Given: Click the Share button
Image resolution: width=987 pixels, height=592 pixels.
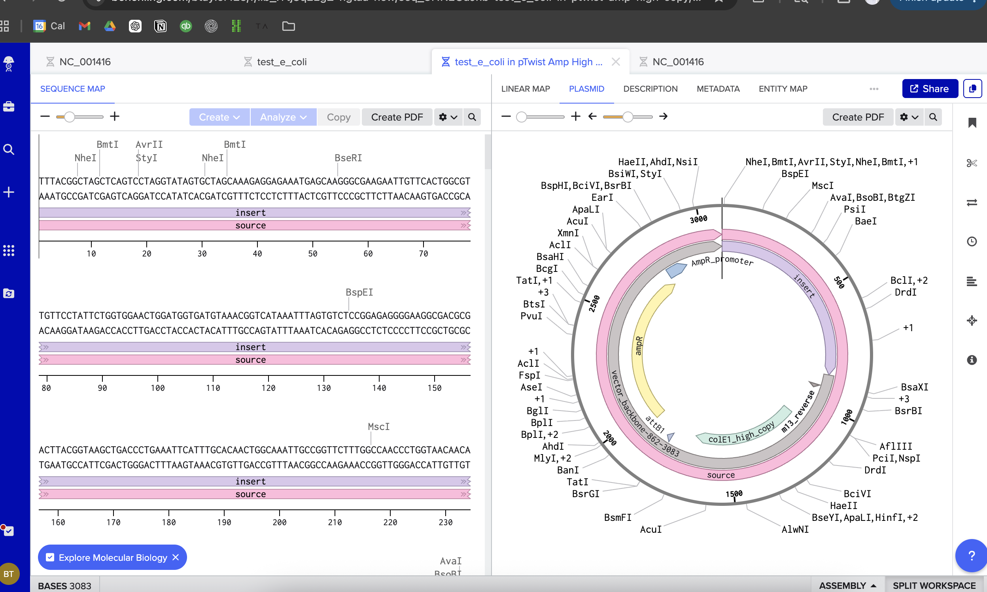Looking at the screenshot, I should tap(930, 89).
